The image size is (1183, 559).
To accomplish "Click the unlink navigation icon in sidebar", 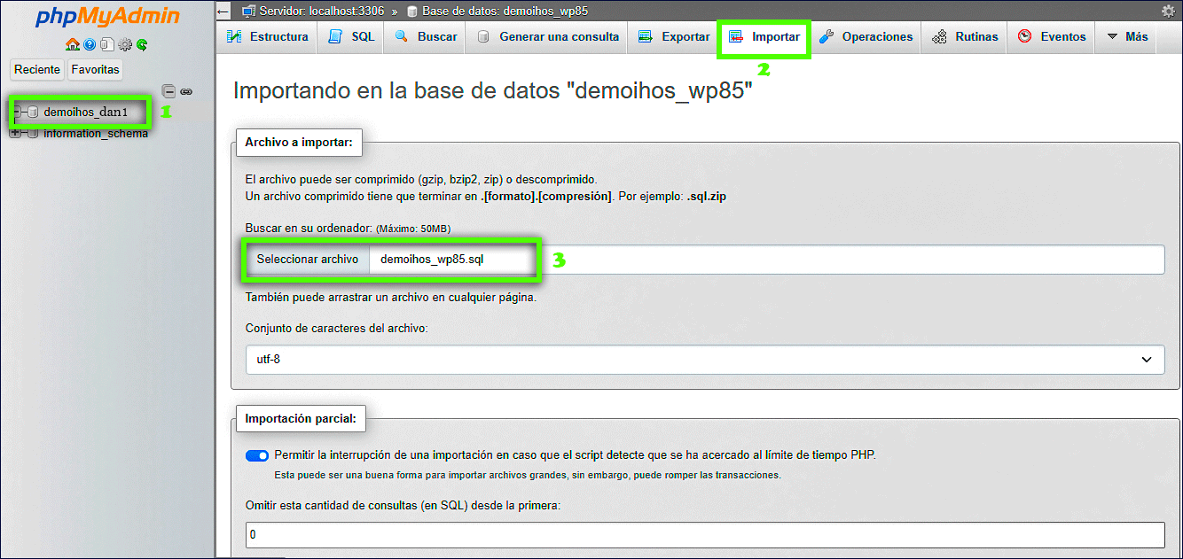I will click(187, 91).
